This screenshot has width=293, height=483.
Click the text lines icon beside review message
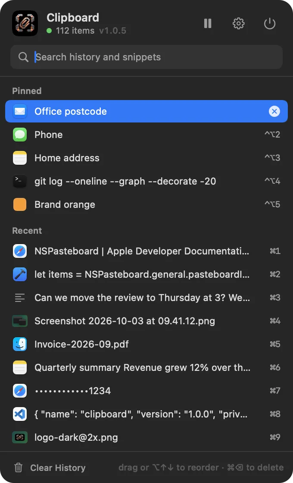tap(20, 298)
